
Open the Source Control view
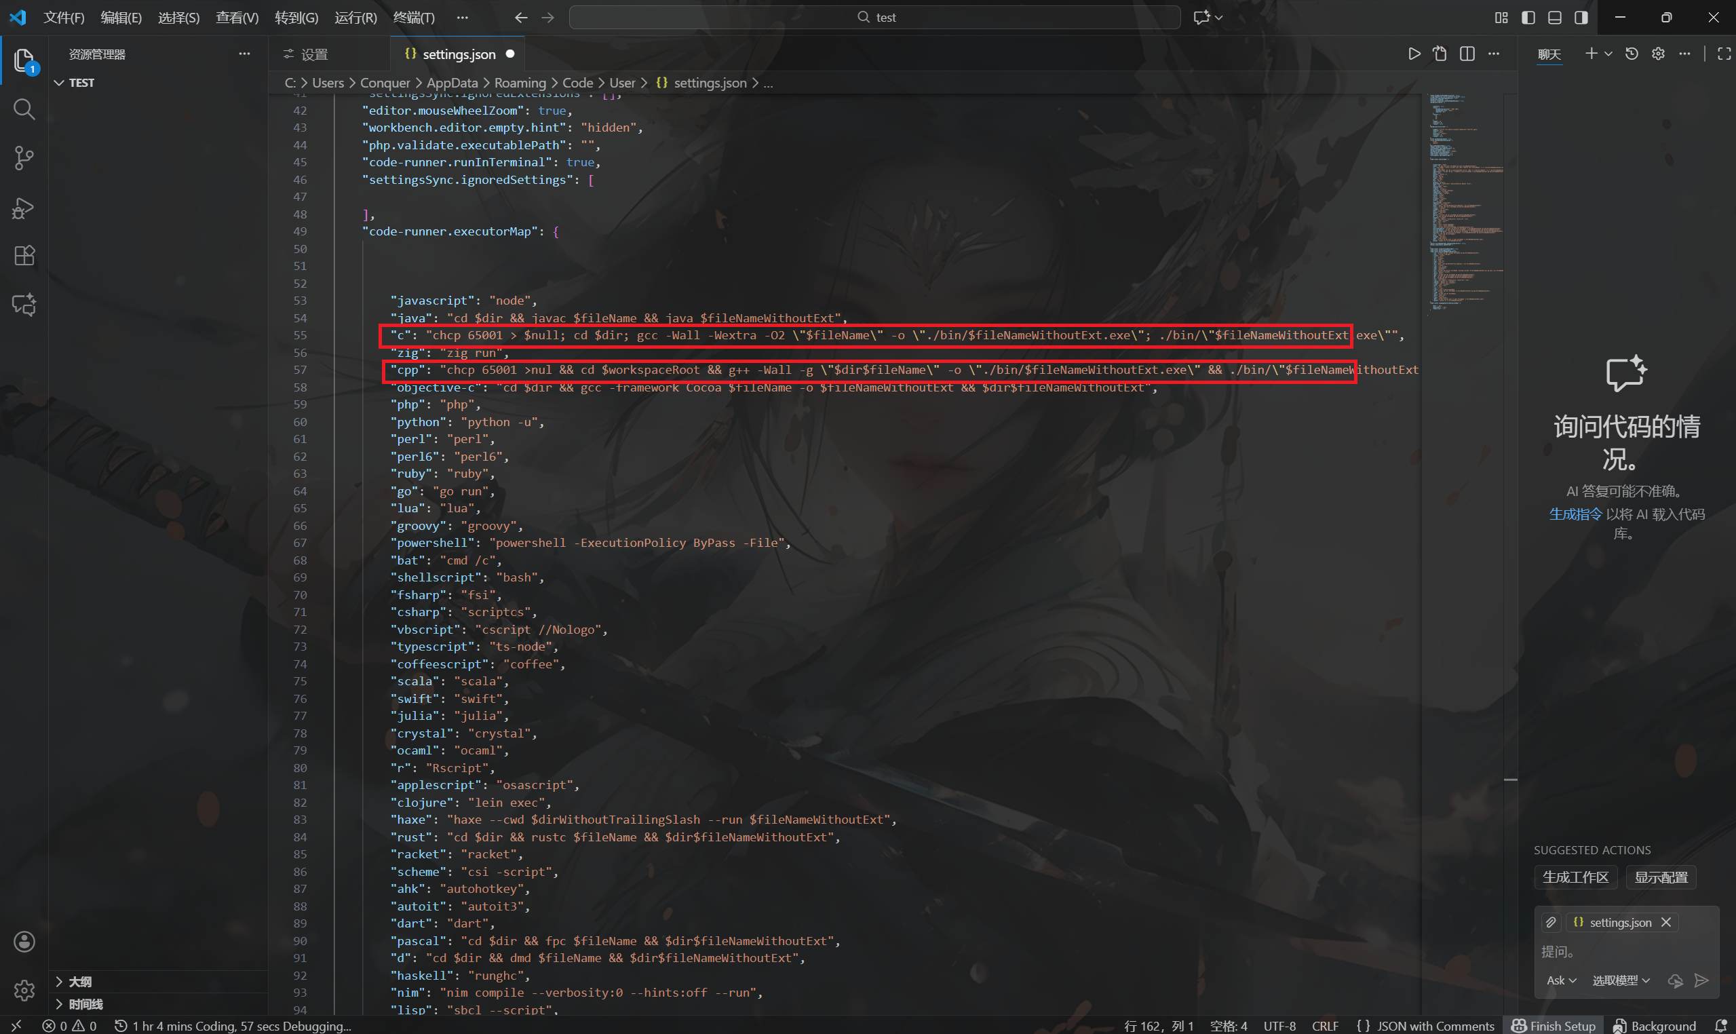pos(24,158)
